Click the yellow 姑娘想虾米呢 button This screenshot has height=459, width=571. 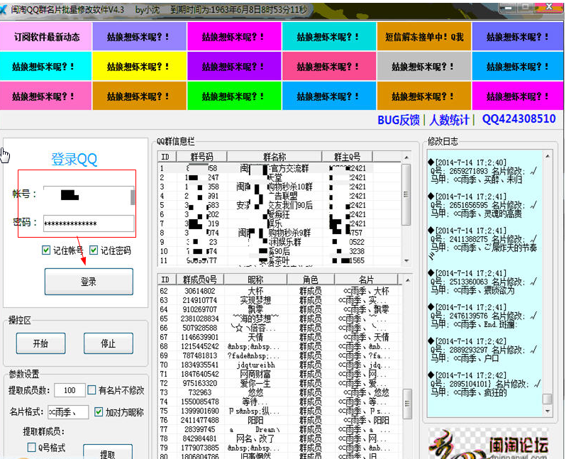(x=140, y=66)
